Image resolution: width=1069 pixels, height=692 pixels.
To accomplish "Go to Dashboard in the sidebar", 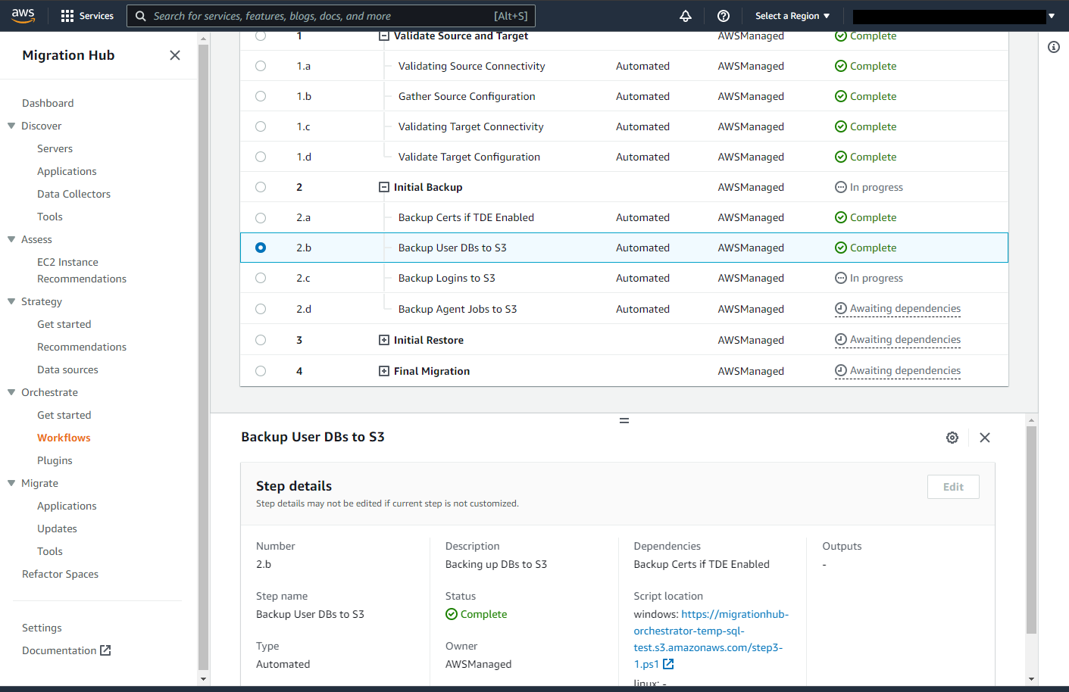I will 48,103.
